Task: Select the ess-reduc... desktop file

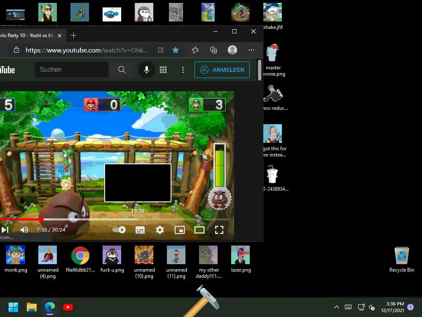Action: [x=275, y=97]
